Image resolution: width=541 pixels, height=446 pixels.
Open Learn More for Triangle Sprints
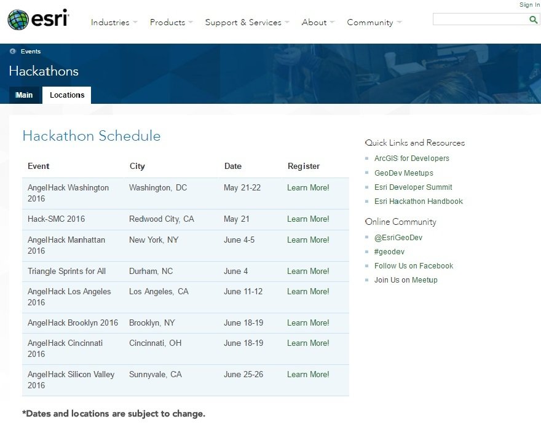tap(308, 272)
